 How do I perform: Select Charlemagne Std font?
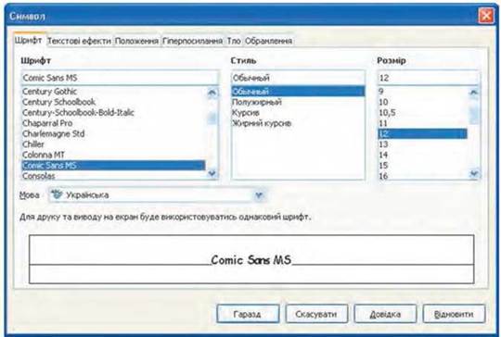click(113, 133)
